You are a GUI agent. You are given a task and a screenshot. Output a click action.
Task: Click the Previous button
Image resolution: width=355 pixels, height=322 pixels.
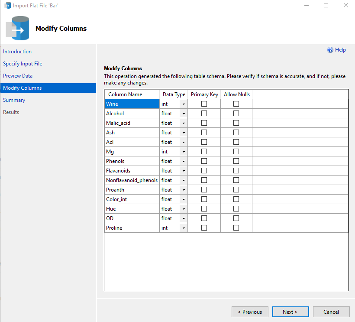(x=250, y=312)
